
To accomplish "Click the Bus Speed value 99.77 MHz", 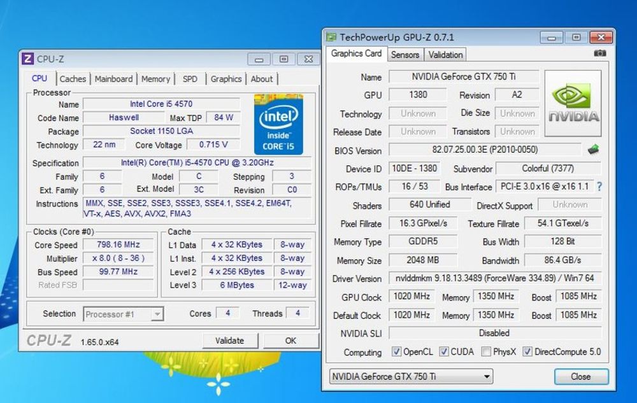I will (x=118, y=271).
